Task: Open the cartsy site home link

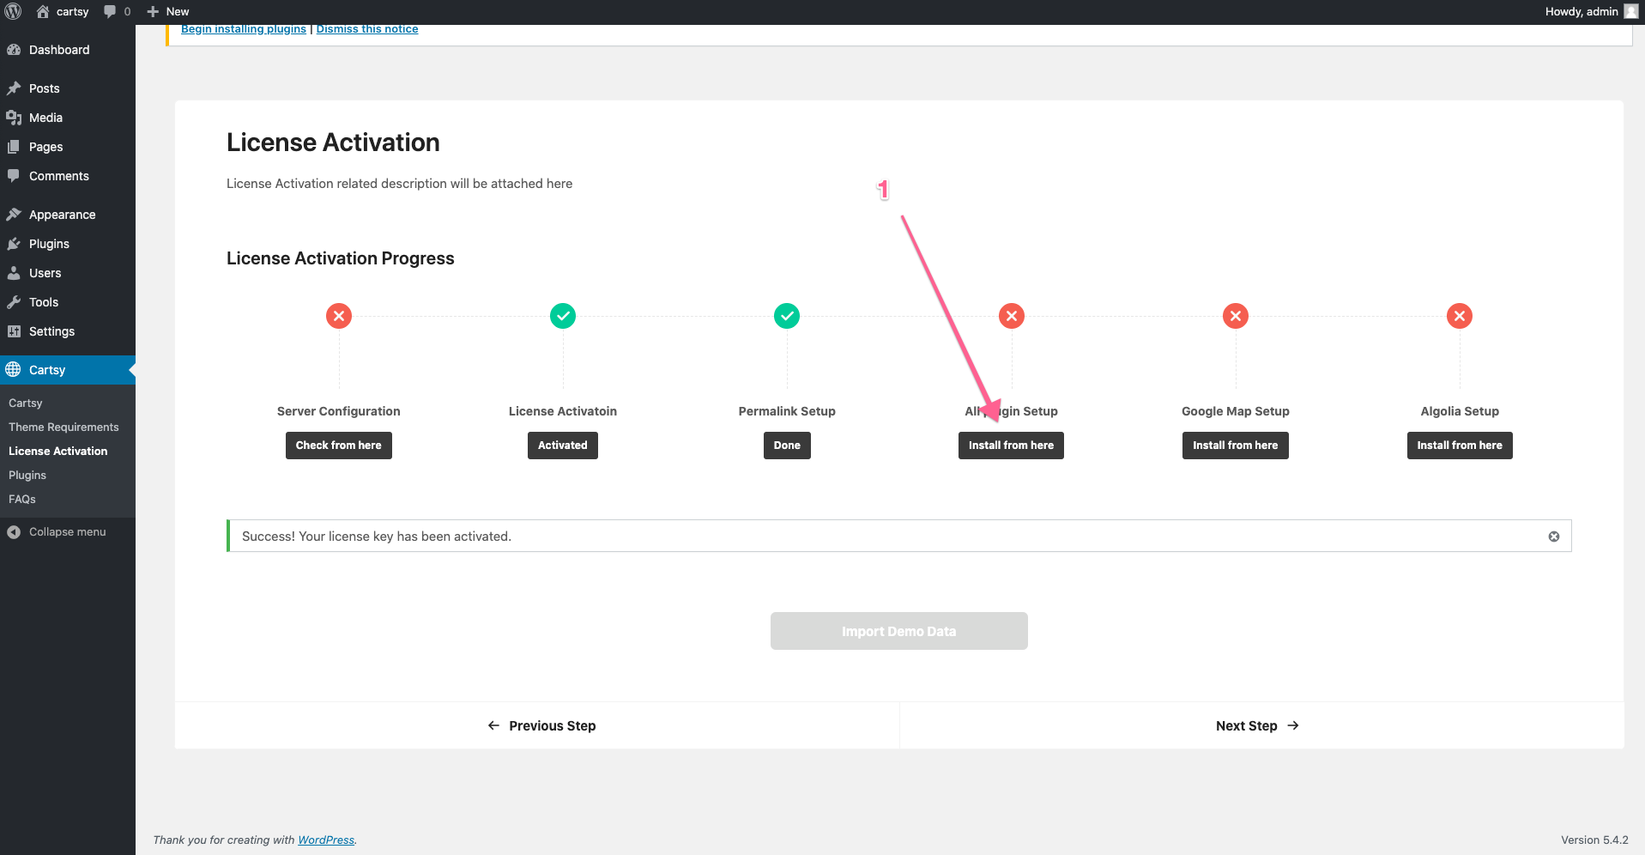Action: (63, 11)
